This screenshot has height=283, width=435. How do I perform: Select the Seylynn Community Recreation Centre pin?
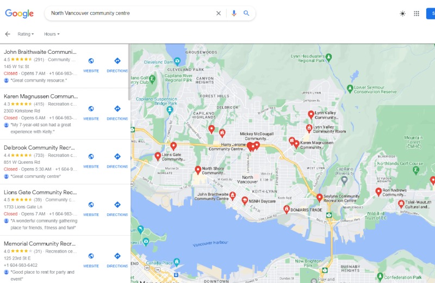320,198
